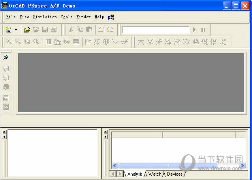Expand the New file dropdown arrow
252x180 pixels.
16,30
